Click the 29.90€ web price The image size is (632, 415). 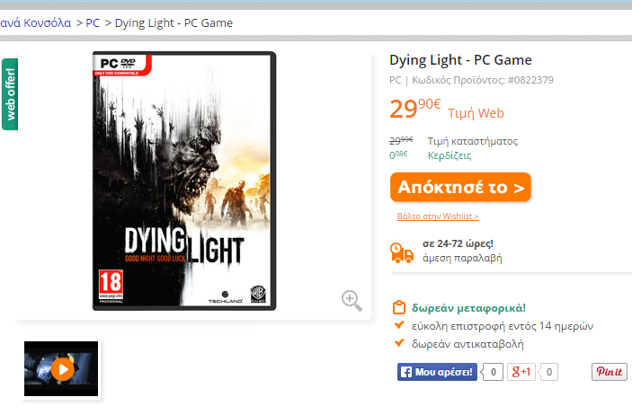tap(415, 109)
